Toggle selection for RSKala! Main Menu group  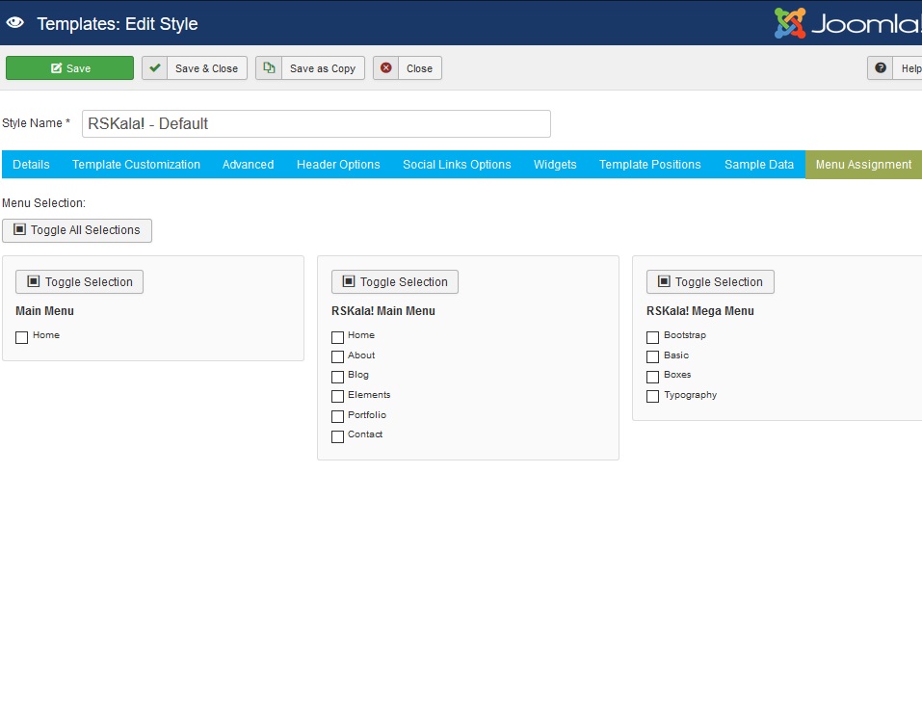coord(395,282)
